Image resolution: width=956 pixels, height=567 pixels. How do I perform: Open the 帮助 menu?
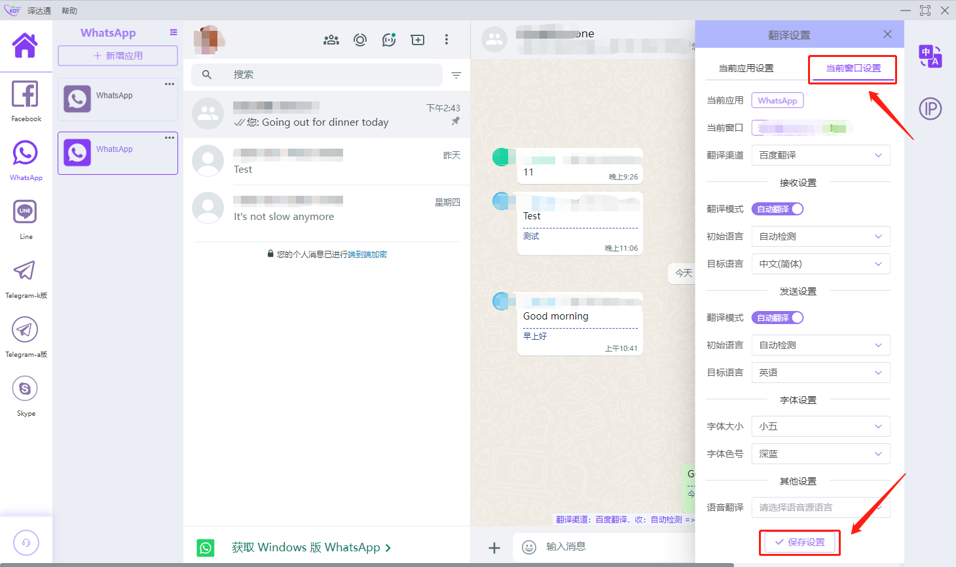point(69,10)
